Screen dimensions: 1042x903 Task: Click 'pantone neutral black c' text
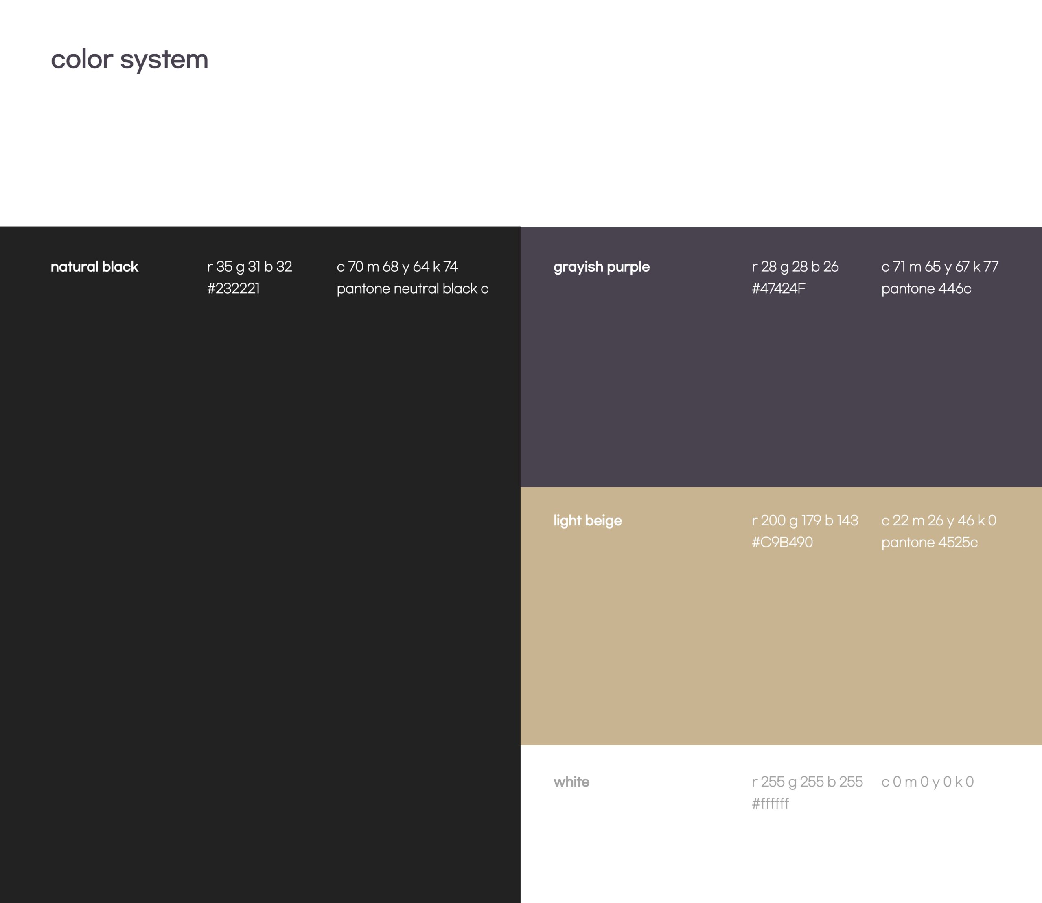[x=412, y=289]
